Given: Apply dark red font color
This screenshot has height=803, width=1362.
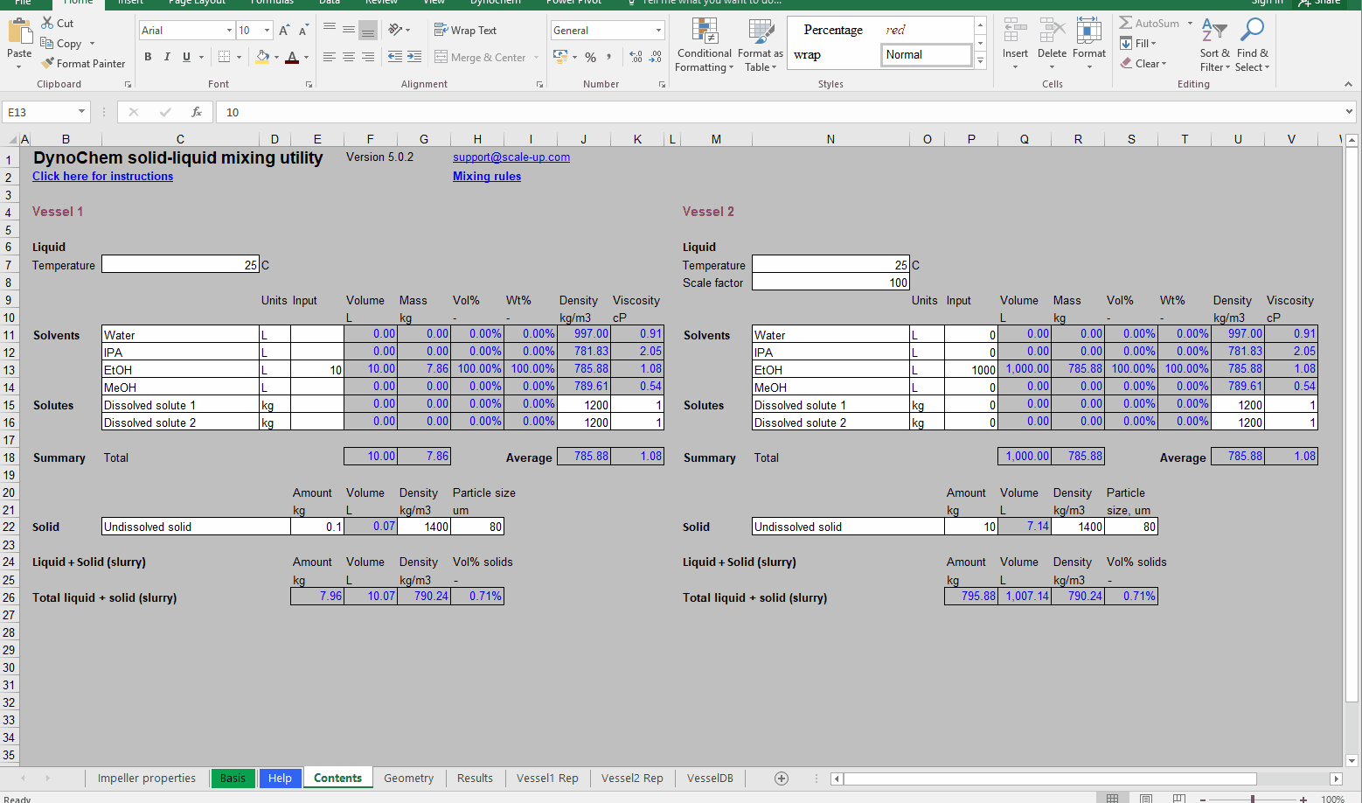Looking at the screenshot, I should pos(292,57).
